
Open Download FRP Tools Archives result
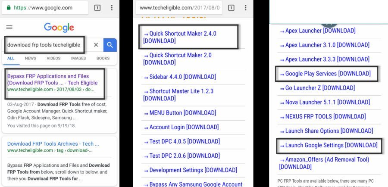(x=53, y=144)
